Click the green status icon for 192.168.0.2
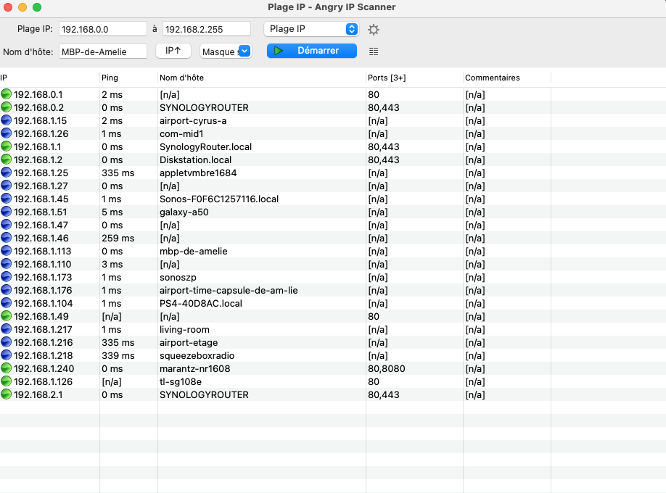 (6, 107)
